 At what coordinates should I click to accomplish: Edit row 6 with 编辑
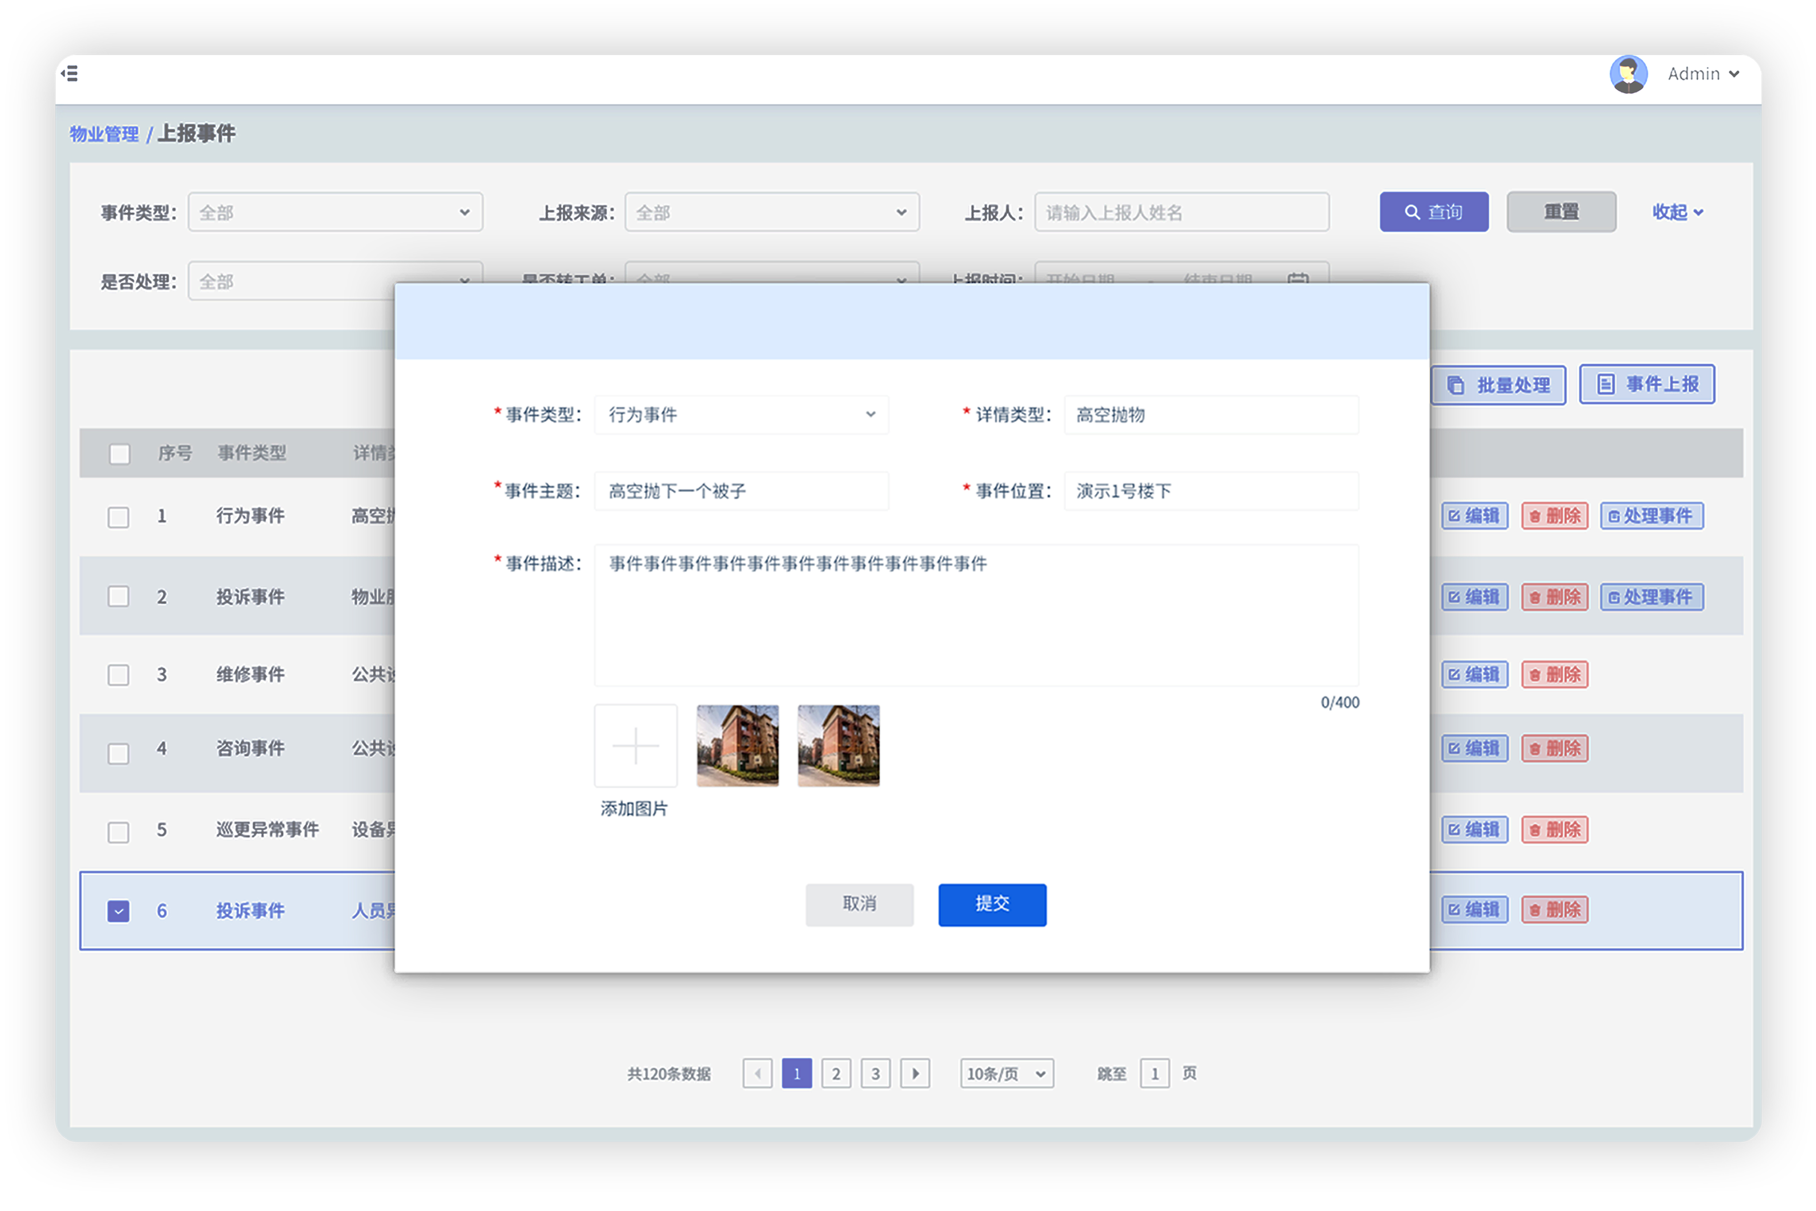(1475, 910)
